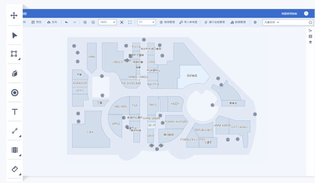The width and height of the screenshot is (315, 183).
Task: Select the 3D block model tool
Action: [x=14, y=74]
